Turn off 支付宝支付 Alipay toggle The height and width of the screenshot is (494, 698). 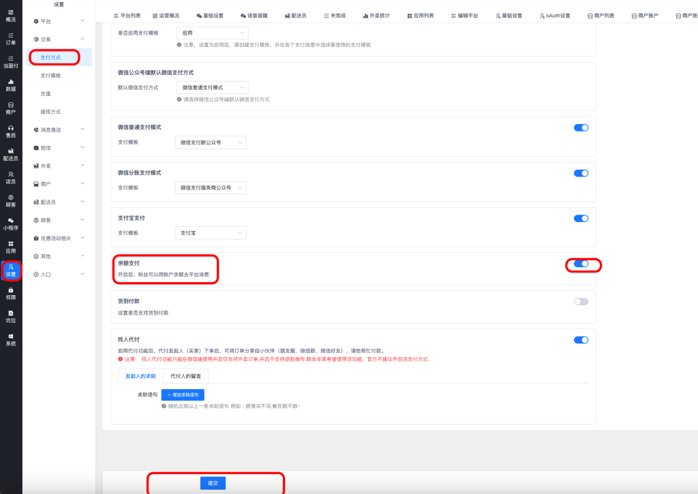[x=581, y=219]
